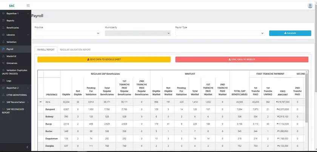Click Abra Eligible value 30,204

pyautogui.click(x=66, y=102)
